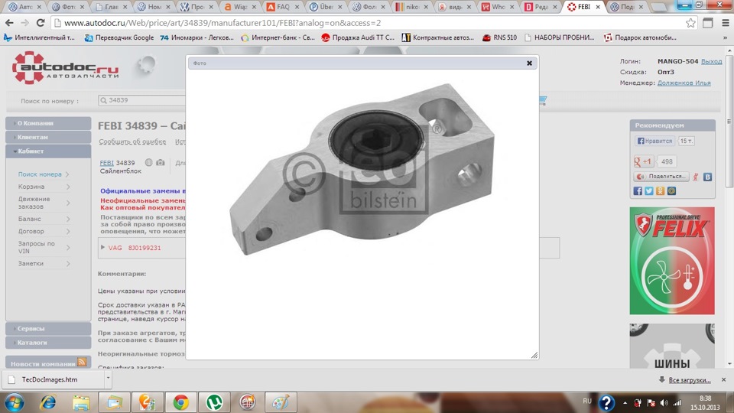Close the Фото popup window
Viewport: 734px width, 413px height.
click(529, 63)
